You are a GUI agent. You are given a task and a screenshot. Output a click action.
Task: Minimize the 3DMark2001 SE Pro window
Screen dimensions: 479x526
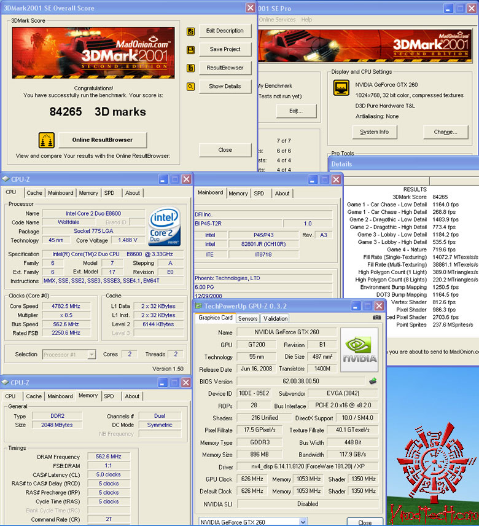point(448,9)
